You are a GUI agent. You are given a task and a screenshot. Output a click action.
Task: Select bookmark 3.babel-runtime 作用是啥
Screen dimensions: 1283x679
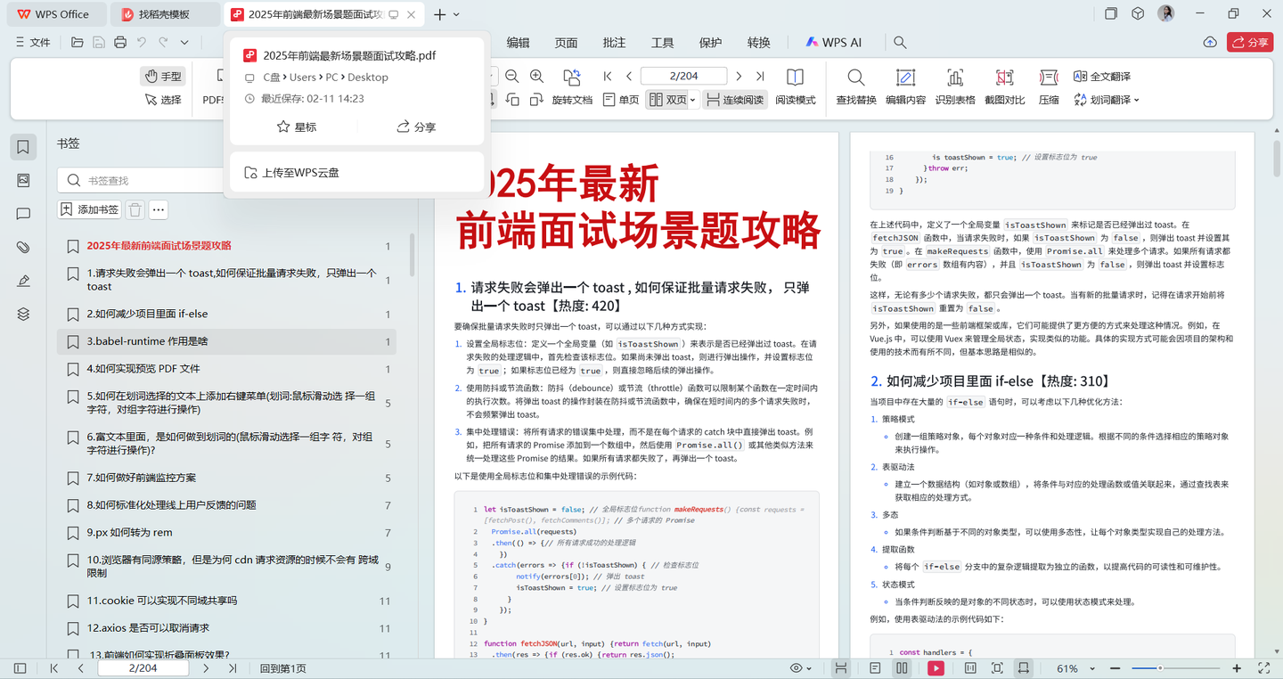[226, 341]
